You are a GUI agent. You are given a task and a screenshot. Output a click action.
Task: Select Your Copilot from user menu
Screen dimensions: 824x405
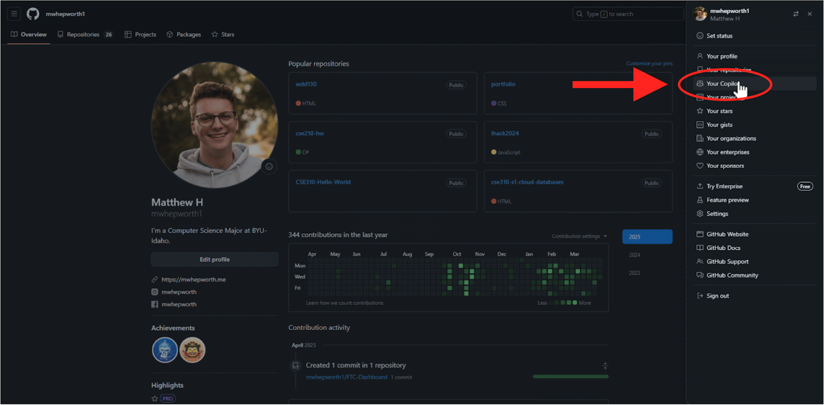(722, 84)
